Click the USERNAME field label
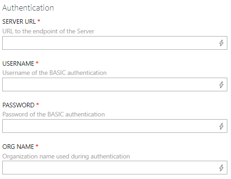231x179 pixels. 18,63
